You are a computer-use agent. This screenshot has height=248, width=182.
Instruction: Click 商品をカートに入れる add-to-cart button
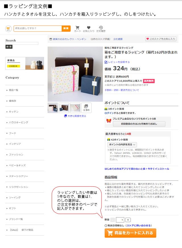(x=130, y=233)
